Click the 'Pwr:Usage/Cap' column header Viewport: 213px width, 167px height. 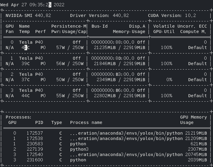tap(69, 31)
